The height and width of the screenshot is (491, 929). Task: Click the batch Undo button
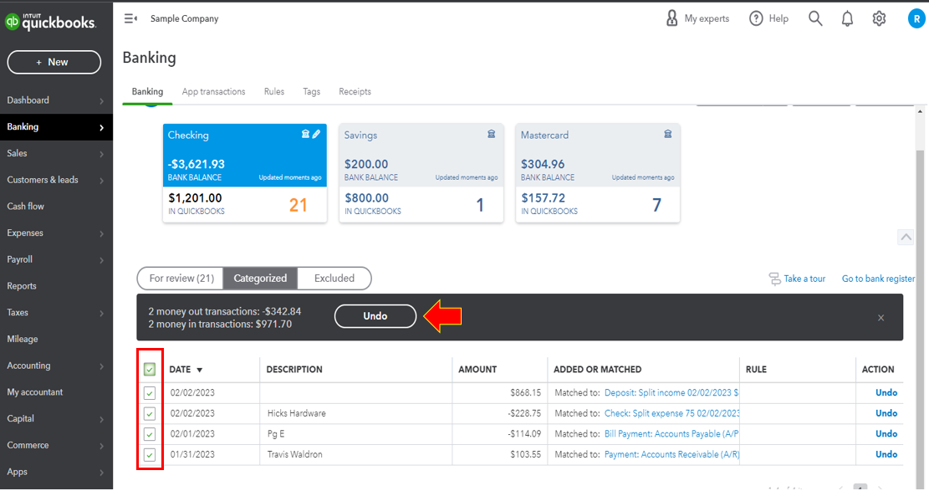(375, 316)
